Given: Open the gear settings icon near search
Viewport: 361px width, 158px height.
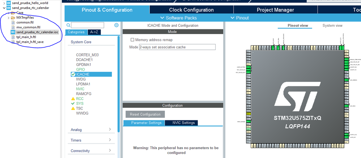Looking at the screenshot, I should [x=116, y=25].
